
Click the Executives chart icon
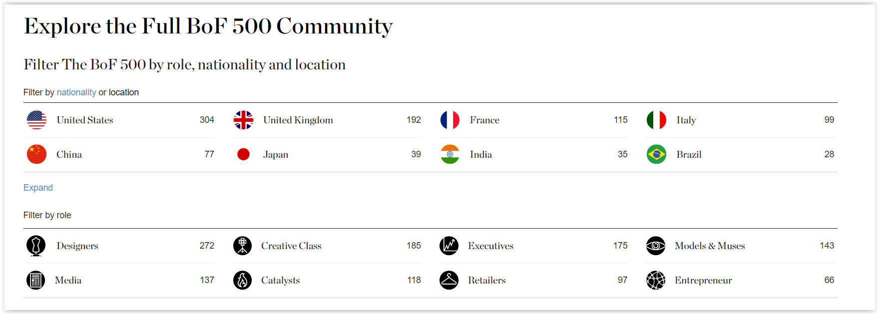[449, 246]
